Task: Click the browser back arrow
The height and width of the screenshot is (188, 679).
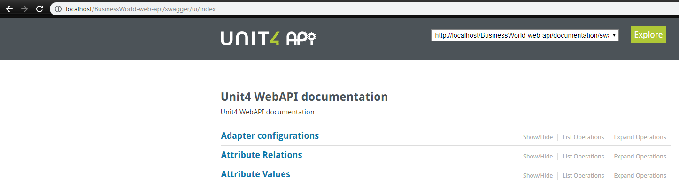Action: click(9, 9)
